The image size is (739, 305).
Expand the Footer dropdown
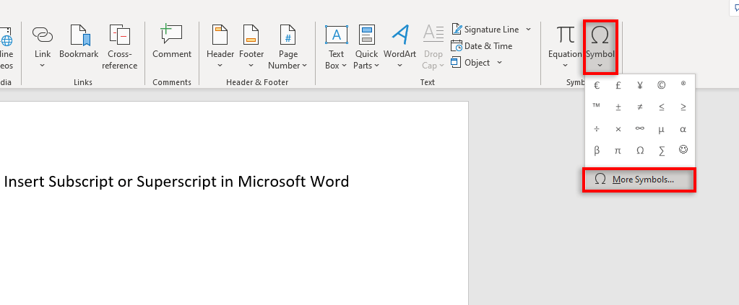(251, 65)
